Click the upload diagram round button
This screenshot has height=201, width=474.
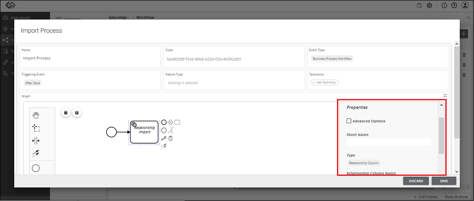tap(66, 112)
